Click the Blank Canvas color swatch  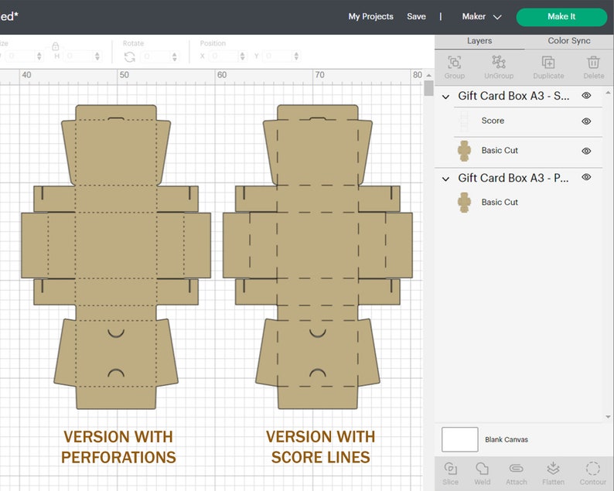coord(459,439)
